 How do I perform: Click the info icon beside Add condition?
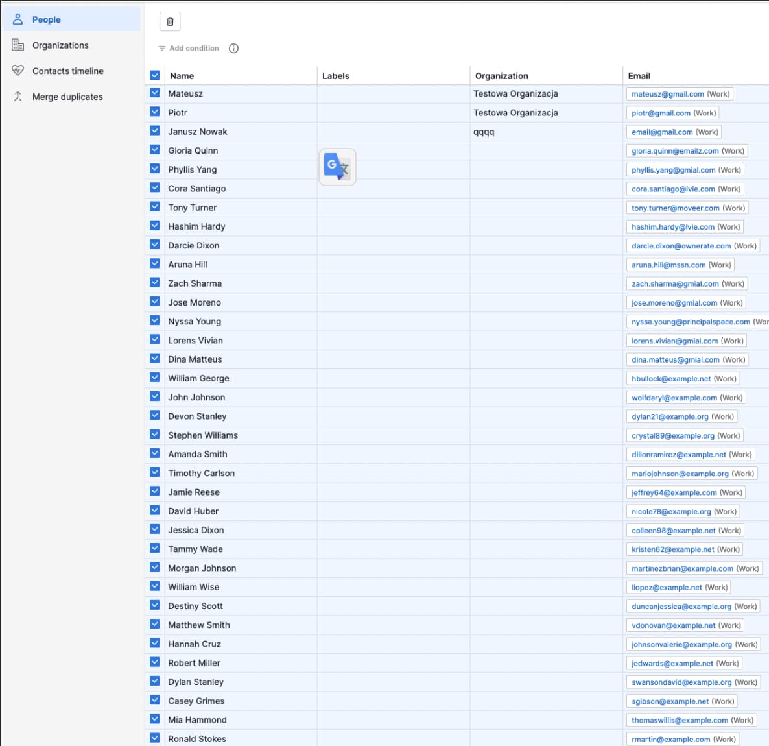(233, 49)
